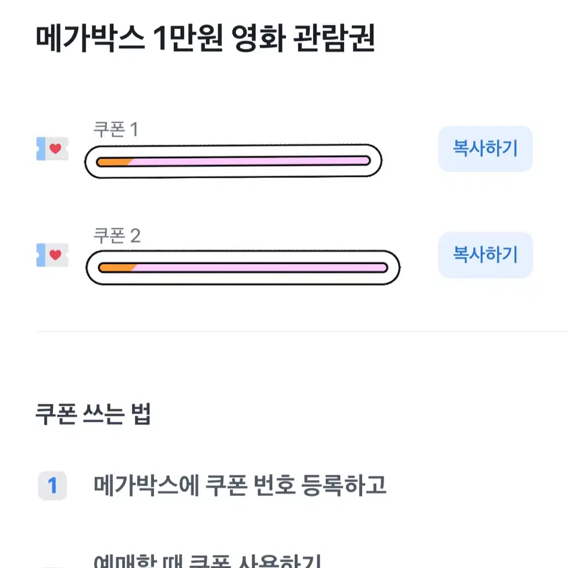Open step 메가박스에 쿠폰 번호 등록하고
Image resolution: width=568 pixels, height=568 pixels.
(x=240, y=485)
